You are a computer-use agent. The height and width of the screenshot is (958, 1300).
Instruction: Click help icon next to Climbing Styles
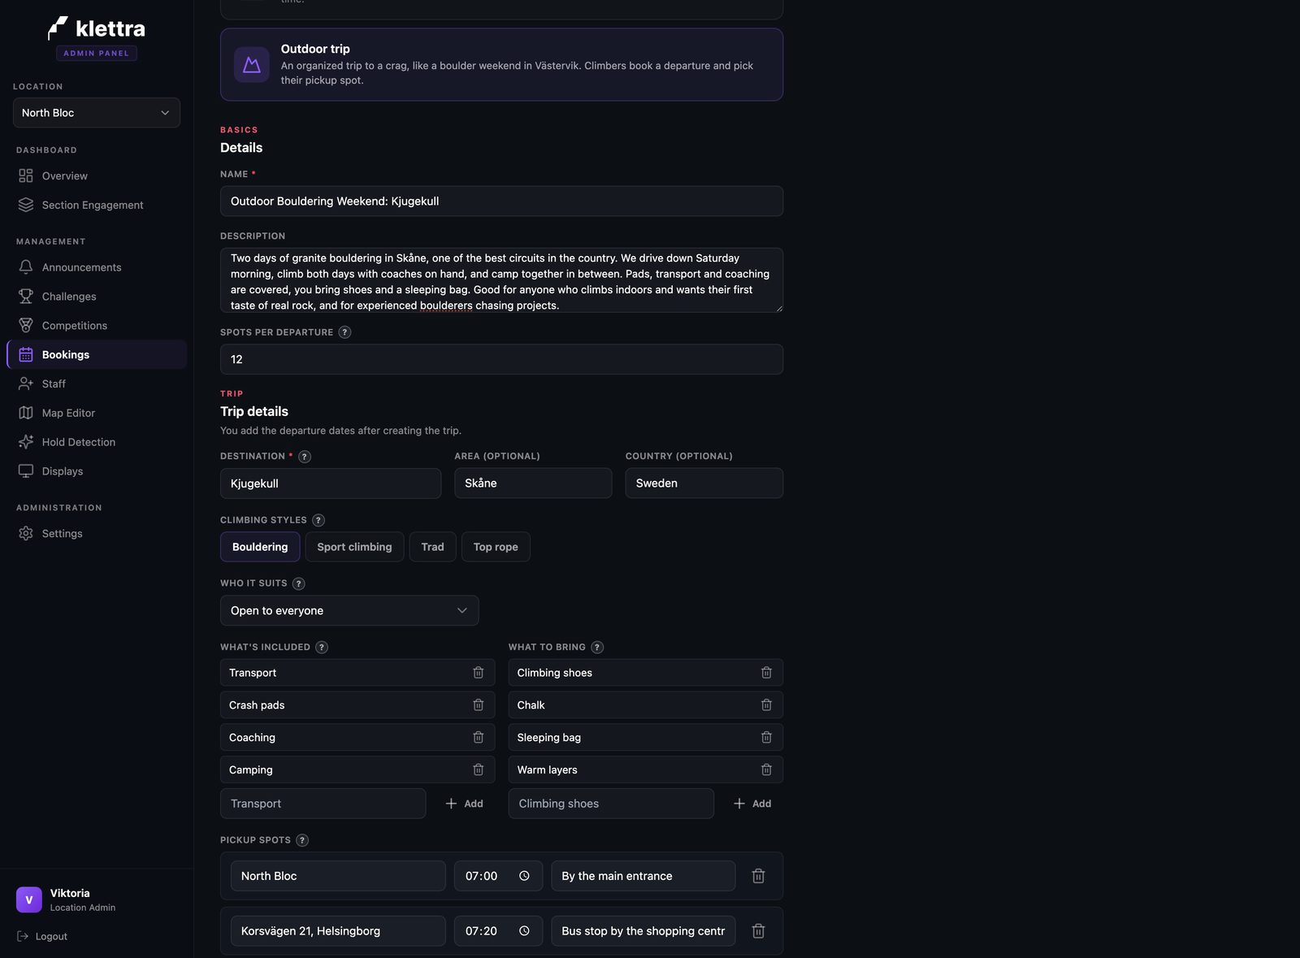coord(318,520)
